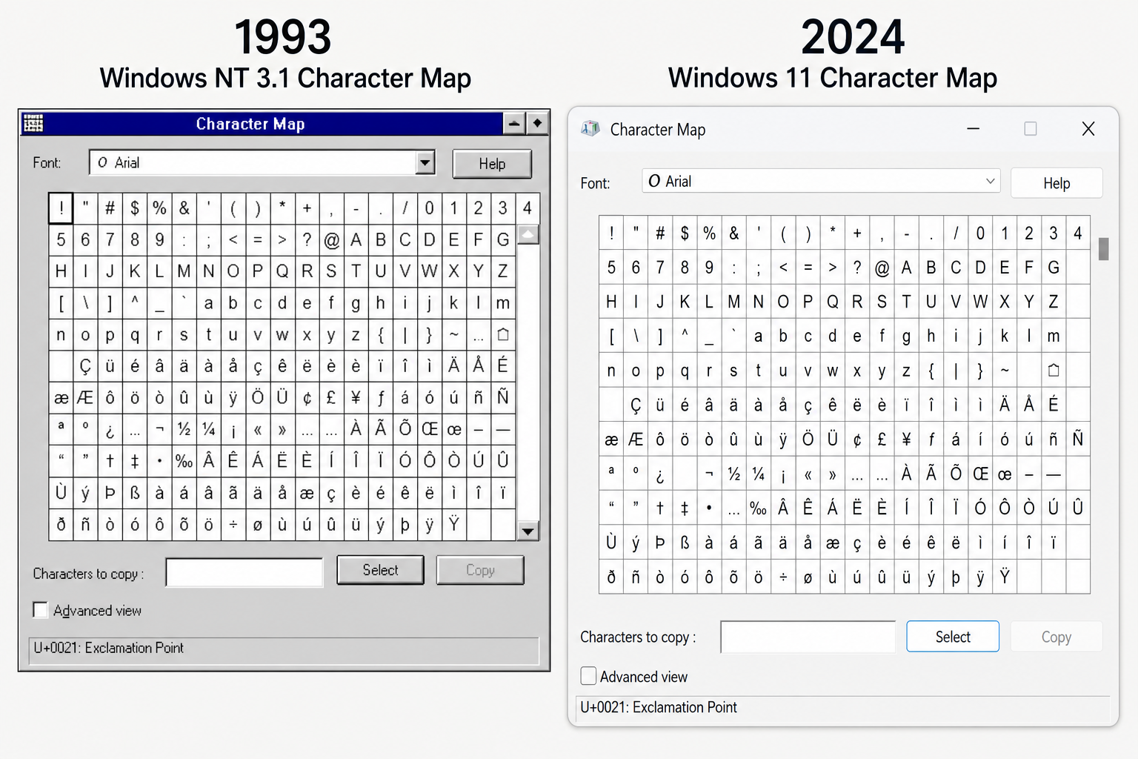Click the % sign in NT 3.1 grid

[159, 208]
